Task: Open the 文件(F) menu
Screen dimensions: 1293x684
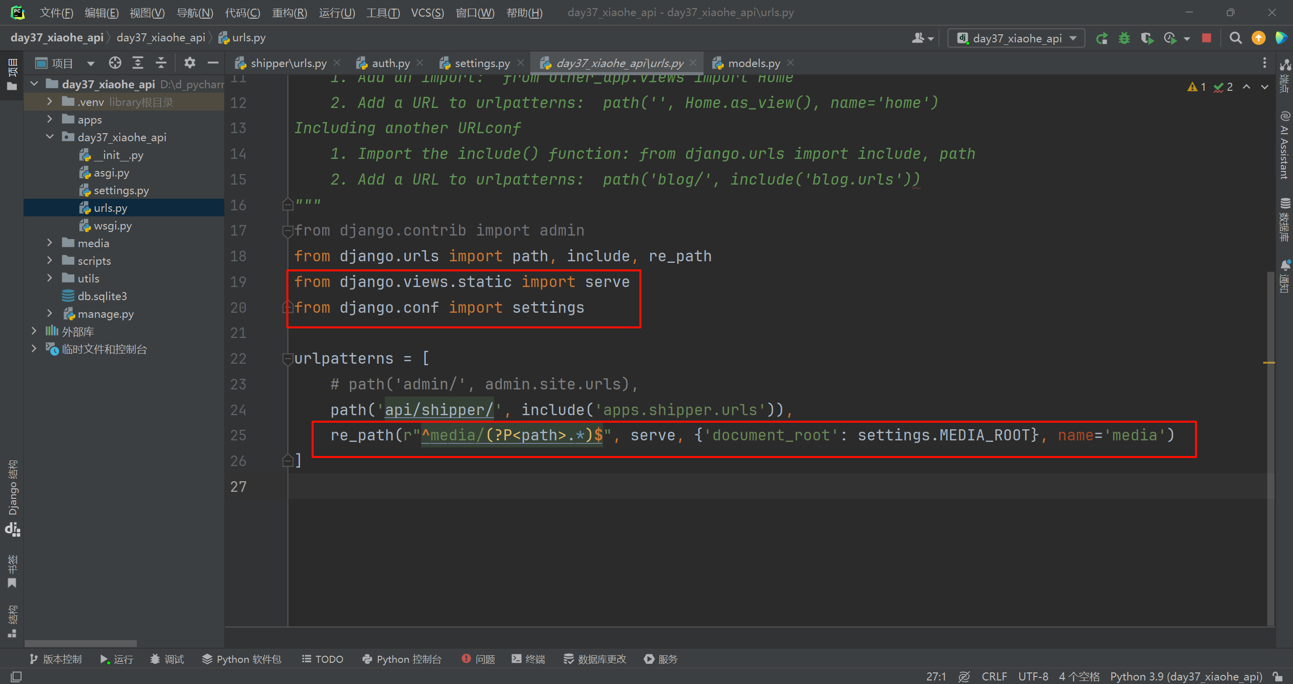Action: (x=57, y=13)
